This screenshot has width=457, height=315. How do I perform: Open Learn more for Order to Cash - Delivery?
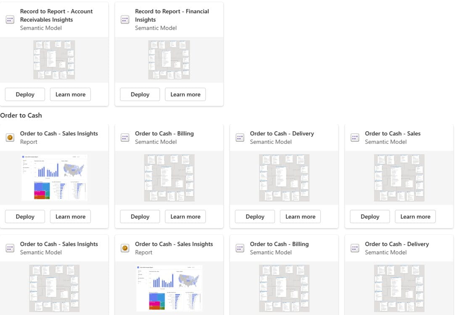(300, 216)
